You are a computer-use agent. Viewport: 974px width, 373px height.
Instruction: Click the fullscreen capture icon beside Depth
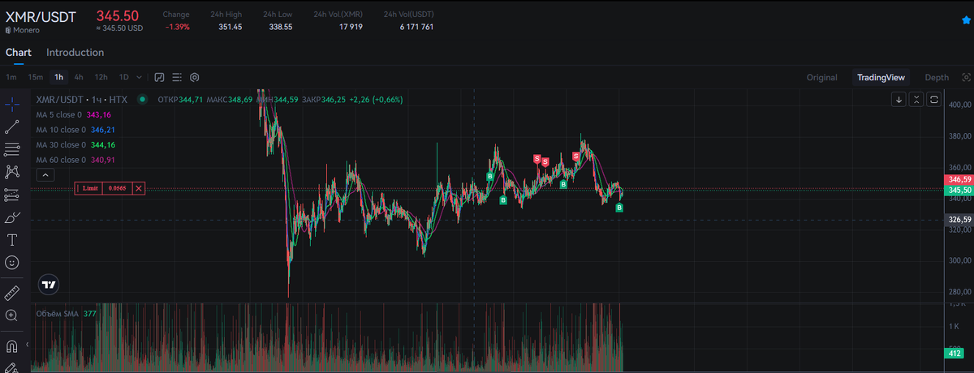tap(966, 78)
